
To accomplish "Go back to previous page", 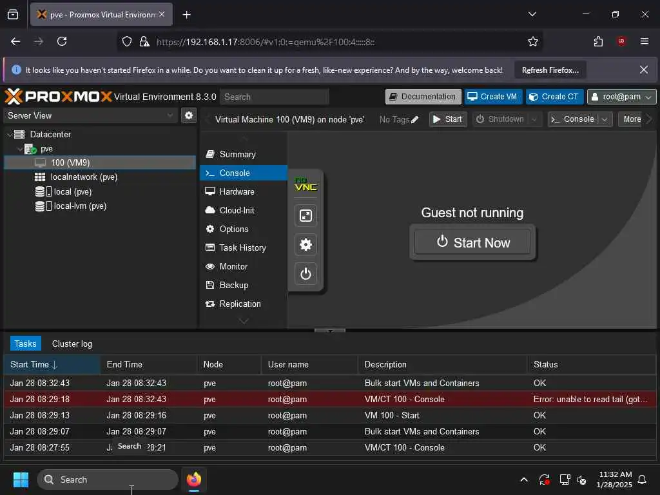I will [15, 41].
